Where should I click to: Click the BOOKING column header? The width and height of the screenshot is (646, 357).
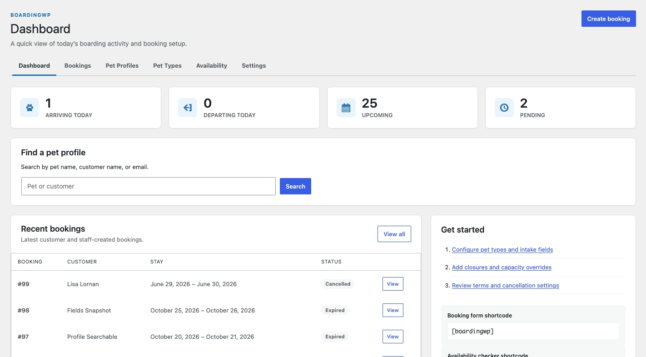point(30,262)
